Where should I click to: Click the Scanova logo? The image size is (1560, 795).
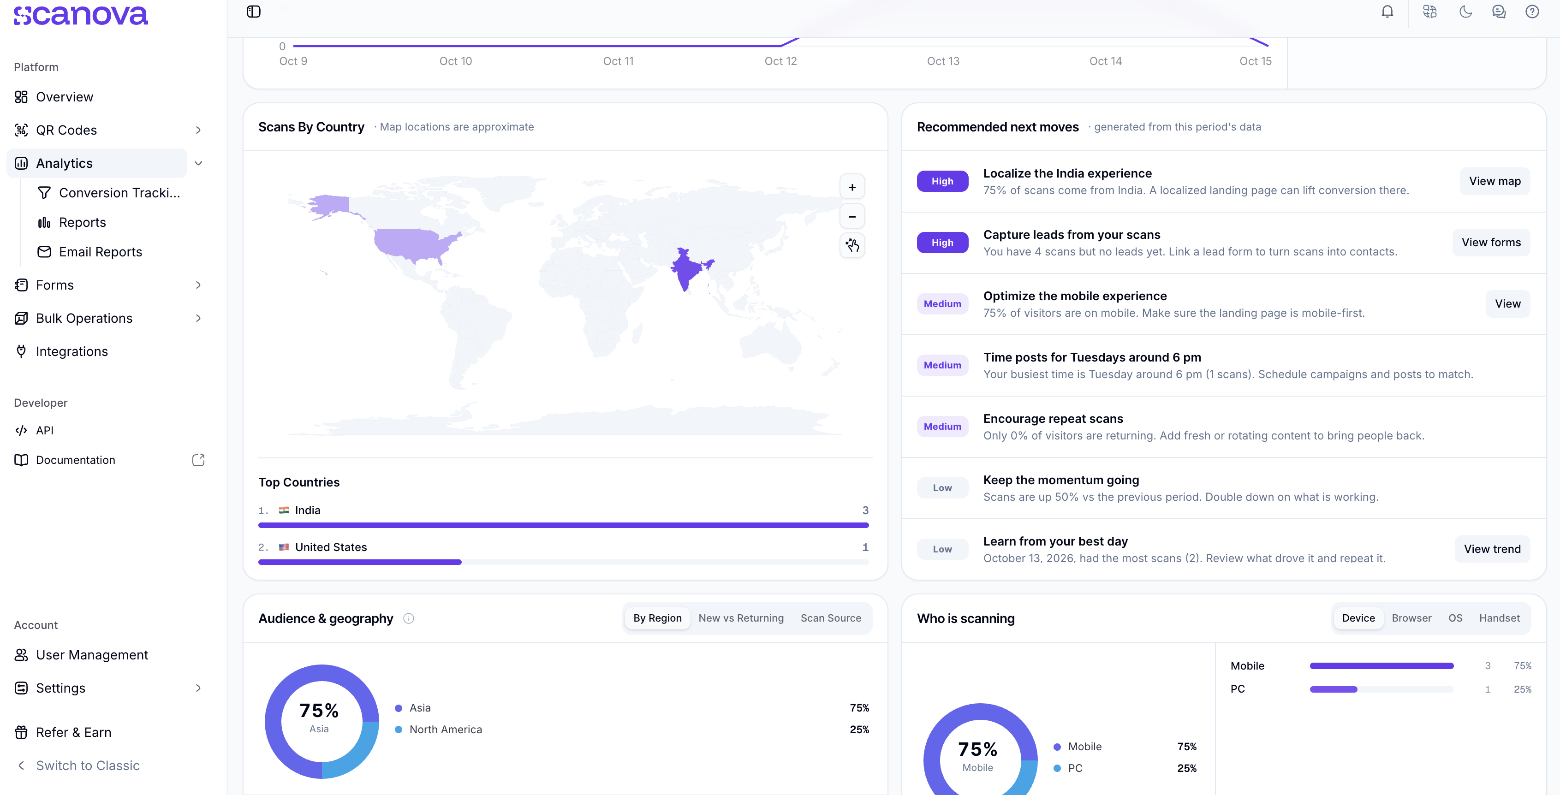point(81,15)
